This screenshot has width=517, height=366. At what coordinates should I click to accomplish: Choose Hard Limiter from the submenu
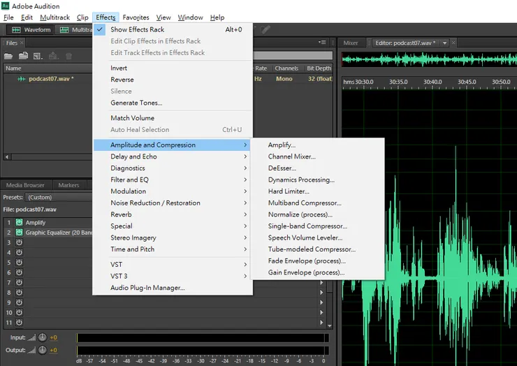[x=289, y=191]
